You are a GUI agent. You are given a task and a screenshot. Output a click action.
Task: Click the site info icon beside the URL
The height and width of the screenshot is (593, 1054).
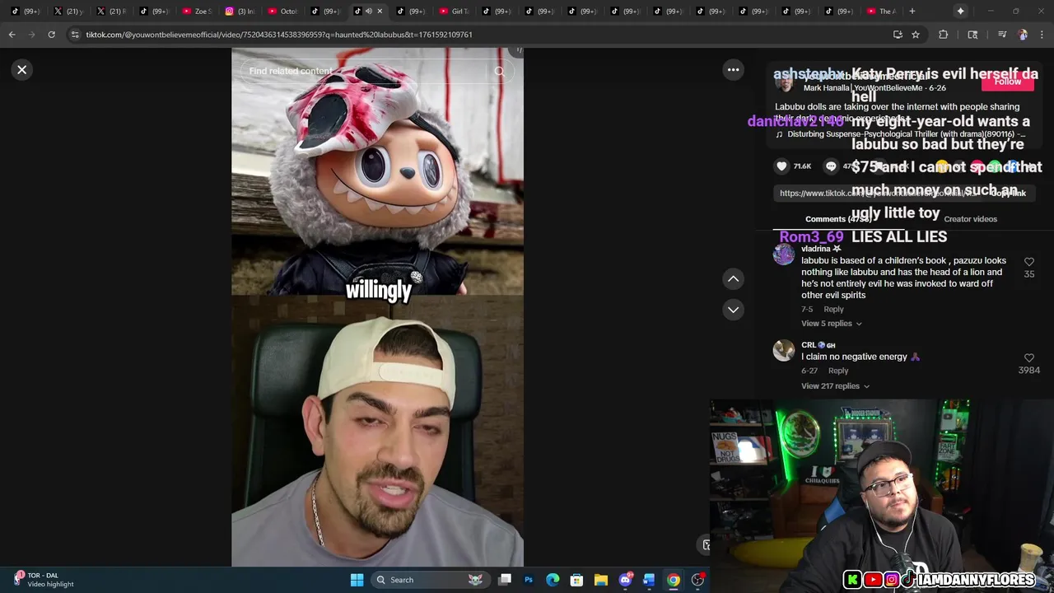tap(75, 35)
